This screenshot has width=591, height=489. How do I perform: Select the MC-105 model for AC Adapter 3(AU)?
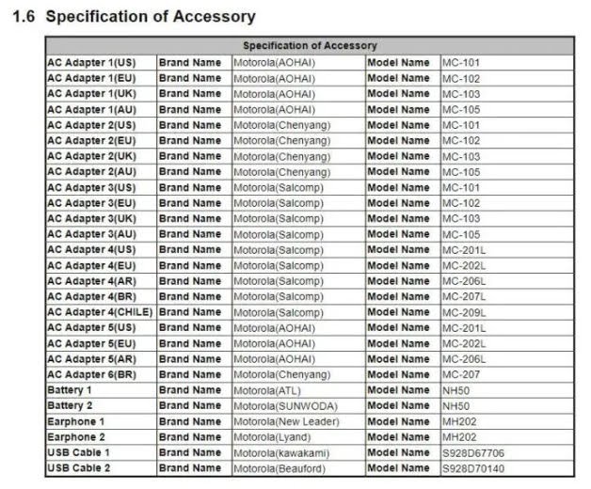(x=461, y=234)
